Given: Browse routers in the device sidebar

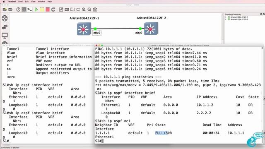Looking at the screenshot, I should tap(5, 18).
